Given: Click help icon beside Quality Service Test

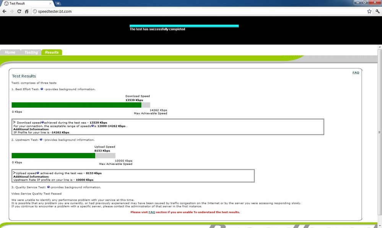Looking at the screenshot, I should coord(49,187).
